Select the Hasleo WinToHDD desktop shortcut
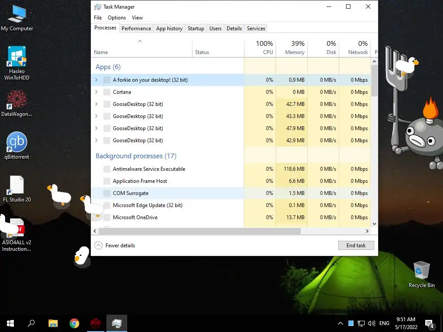 17,63
